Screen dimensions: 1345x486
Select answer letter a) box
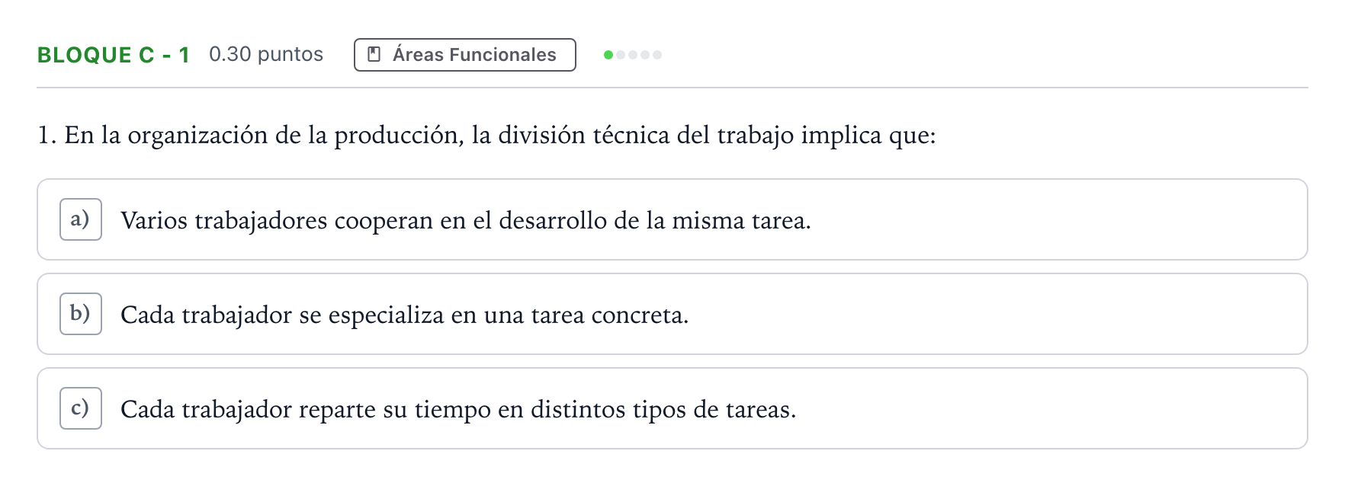[81, 219]
